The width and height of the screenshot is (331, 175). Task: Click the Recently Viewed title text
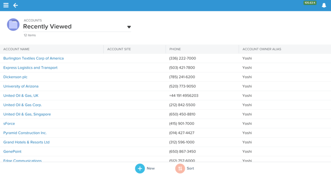point(47,26)
